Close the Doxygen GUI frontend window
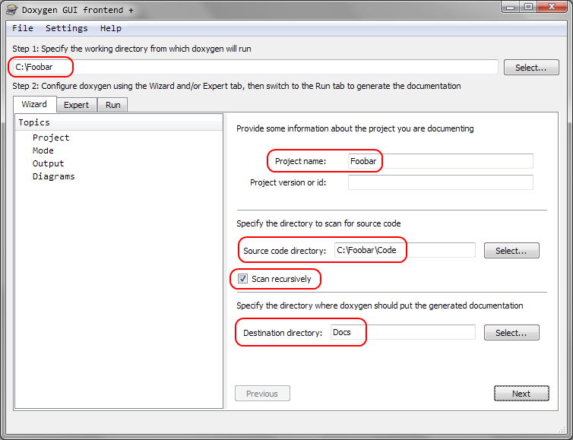The image size is (573, 440). tap(552, 7)
